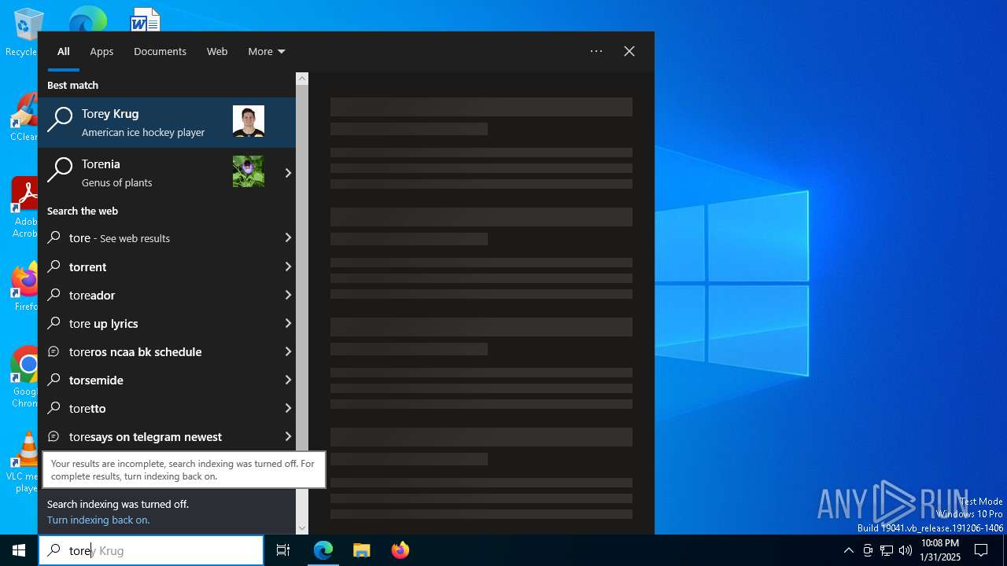Expand the Torenia result arrow
The width and height of the screenshot is (1007, 566).
pos(288,173)
